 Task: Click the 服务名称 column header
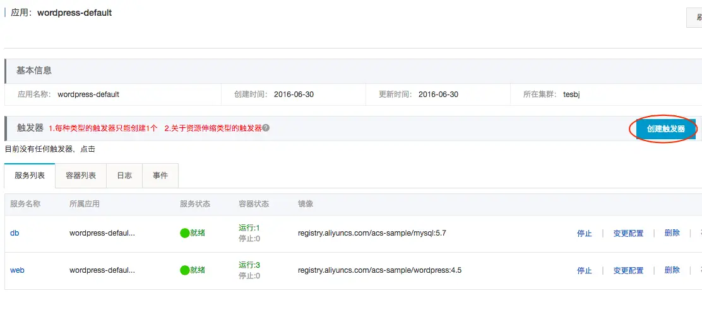[25, 203]
